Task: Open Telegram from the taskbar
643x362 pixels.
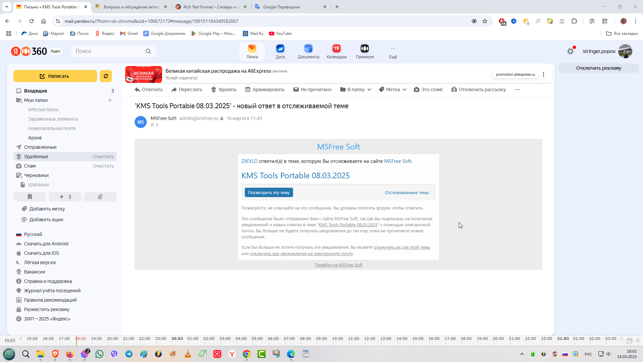Action: [x=129, y=354]
